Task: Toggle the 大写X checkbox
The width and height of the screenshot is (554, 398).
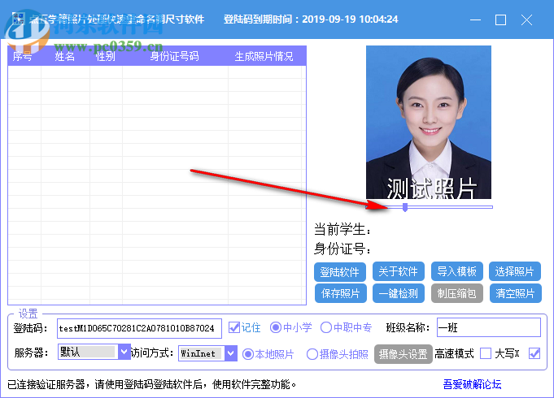Action: click(534, 353)
